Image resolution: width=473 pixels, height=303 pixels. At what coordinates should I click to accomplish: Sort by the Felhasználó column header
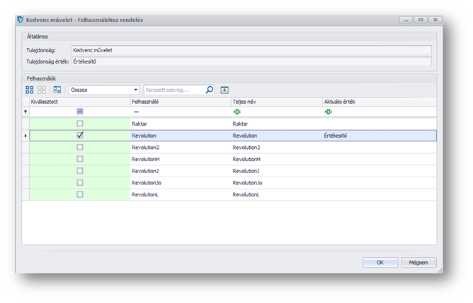coord(180,102)
